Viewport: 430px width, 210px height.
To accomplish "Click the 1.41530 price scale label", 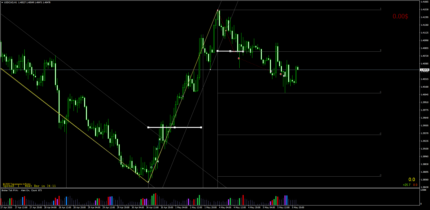I will coord(425,9).
